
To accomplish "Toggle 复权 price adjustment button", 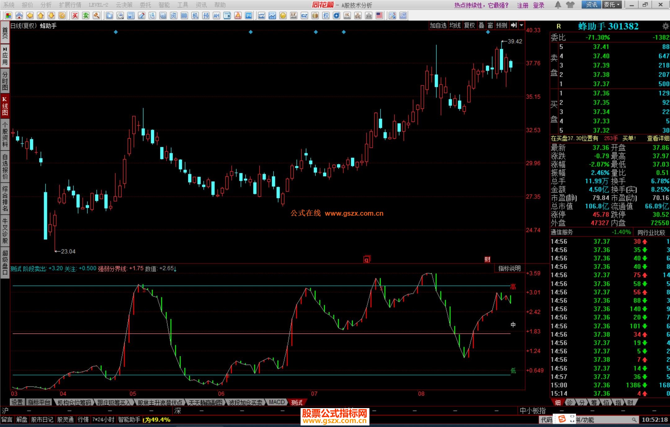I will tap(469, 25).
